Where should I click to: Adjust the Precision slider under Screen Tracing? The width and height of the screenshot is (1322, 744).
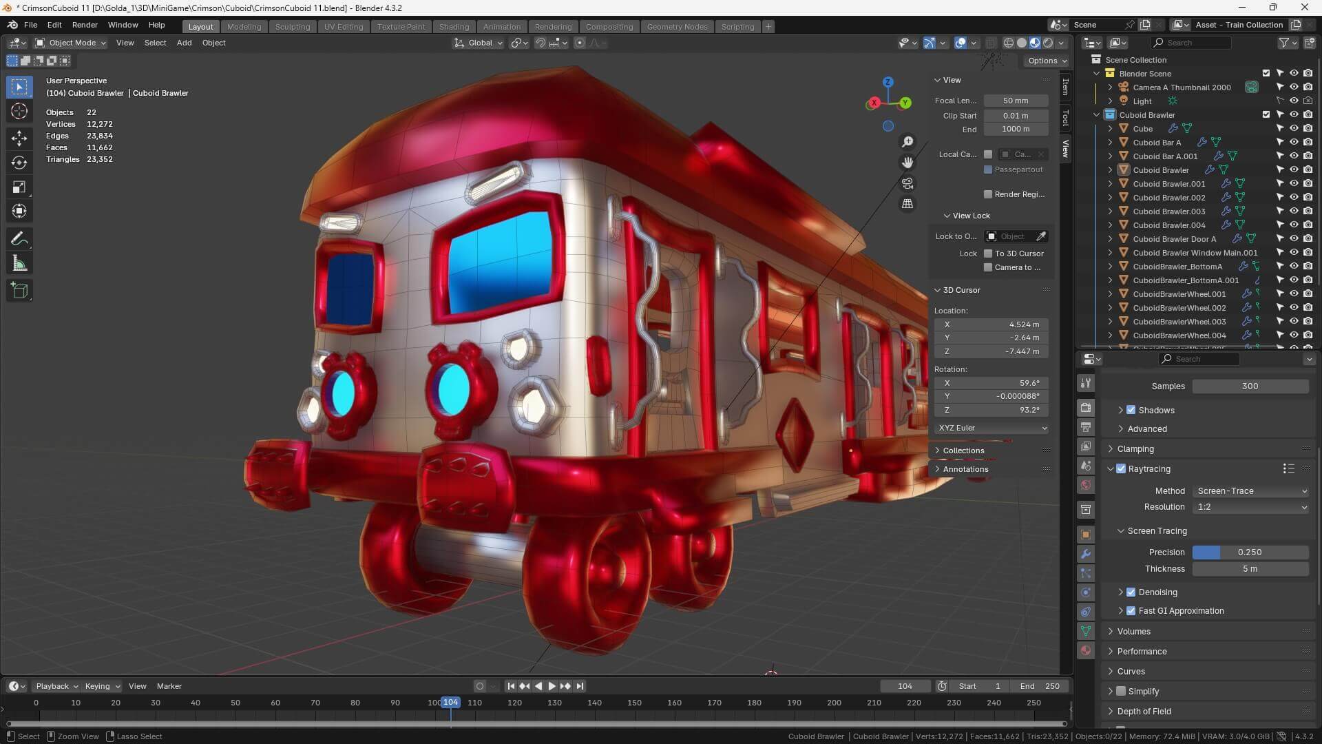[1250, 552]
